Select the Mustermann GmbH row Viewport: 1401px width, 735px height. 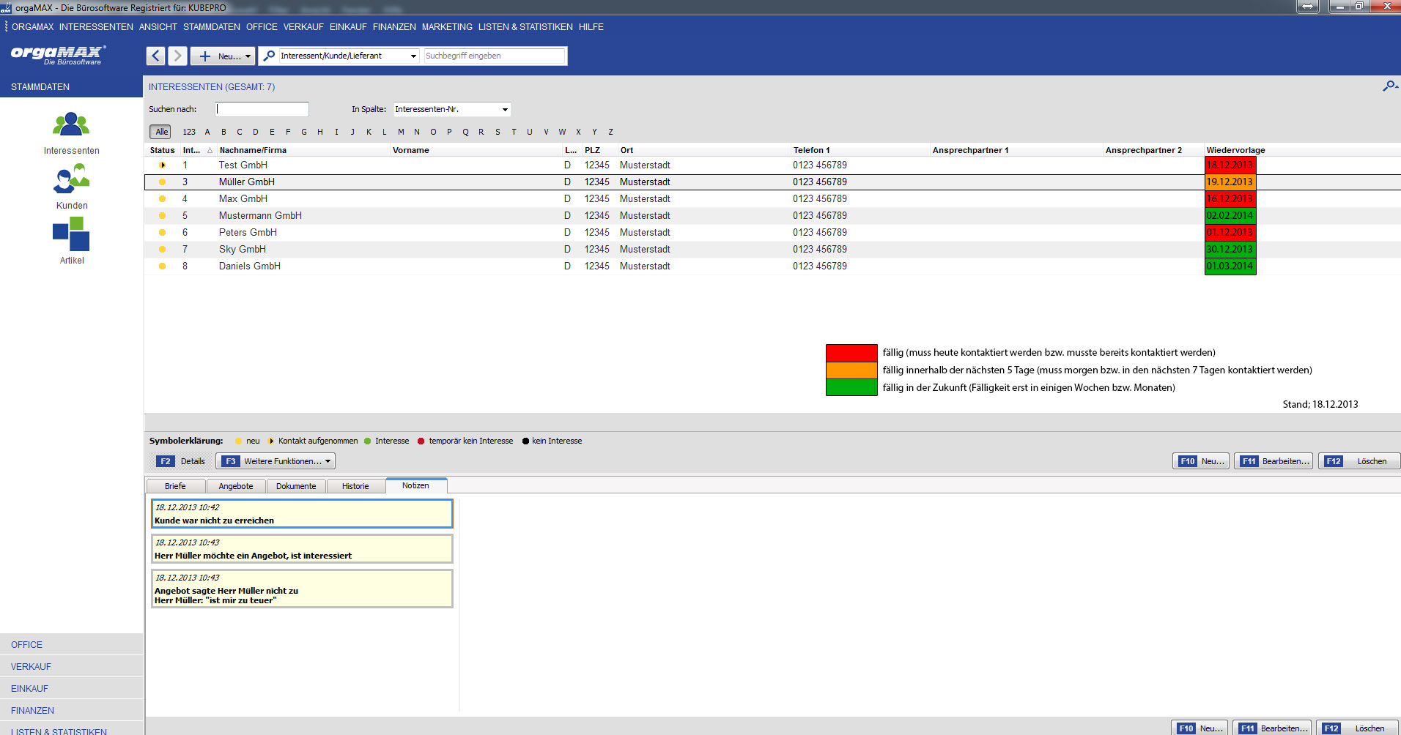772,216
